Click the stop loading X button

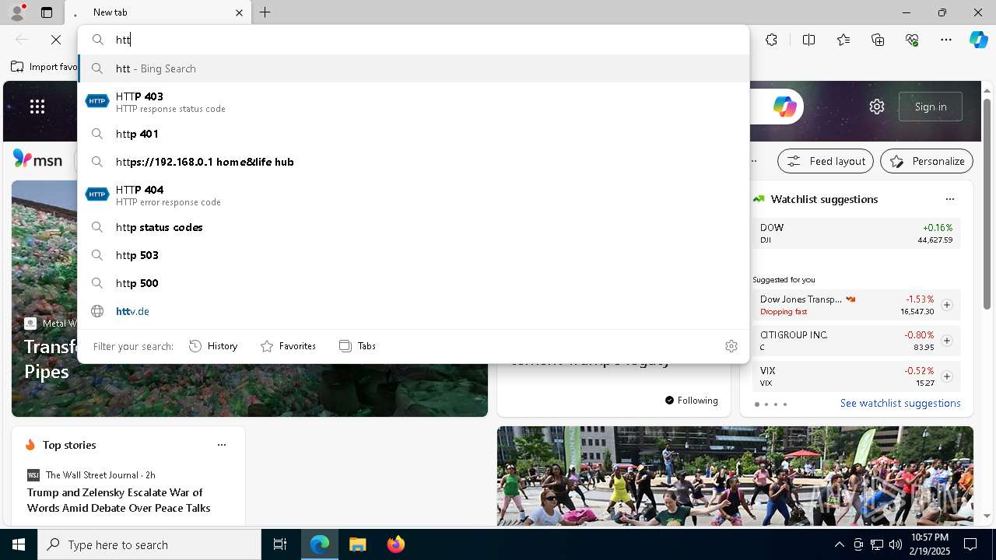click(x=56, y=40)
